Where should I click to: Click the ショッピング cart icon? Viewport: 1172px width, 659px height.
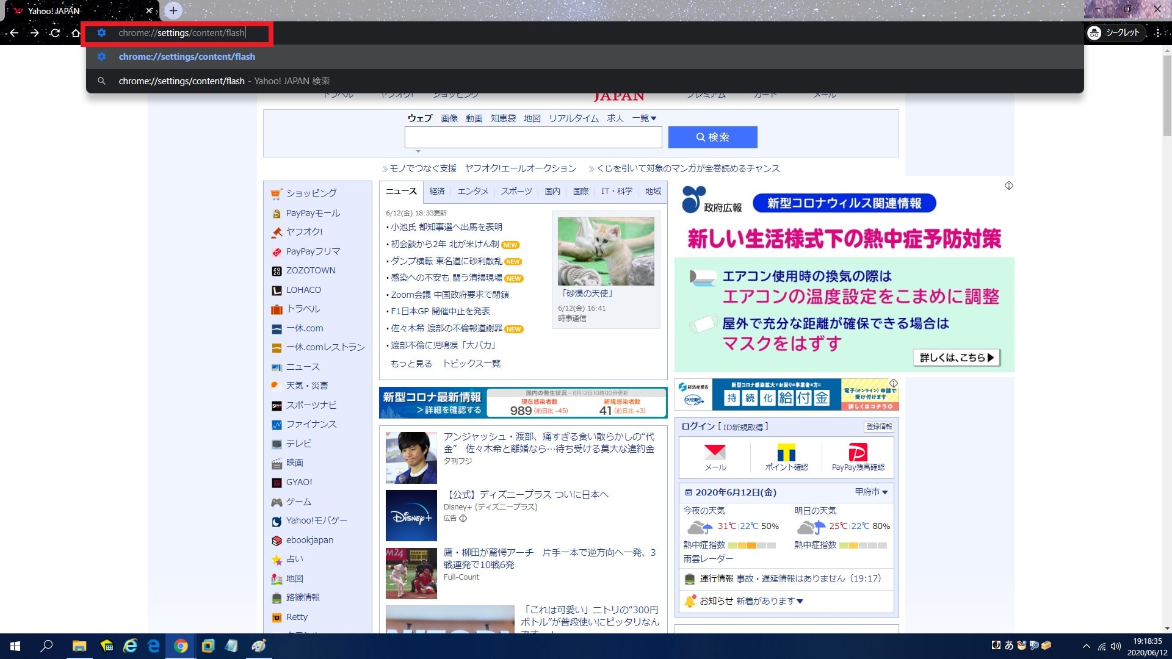coord(277,193)
